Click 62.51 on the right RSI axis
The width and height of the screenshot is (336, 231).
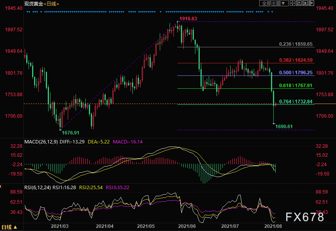tap(322, 202)
